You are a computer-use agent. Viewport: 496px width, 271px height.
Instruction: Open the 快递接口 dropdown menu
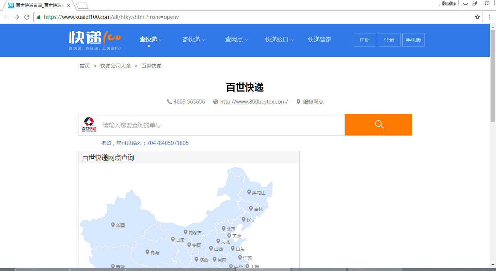pyautogui.click(x=279, y=40)
